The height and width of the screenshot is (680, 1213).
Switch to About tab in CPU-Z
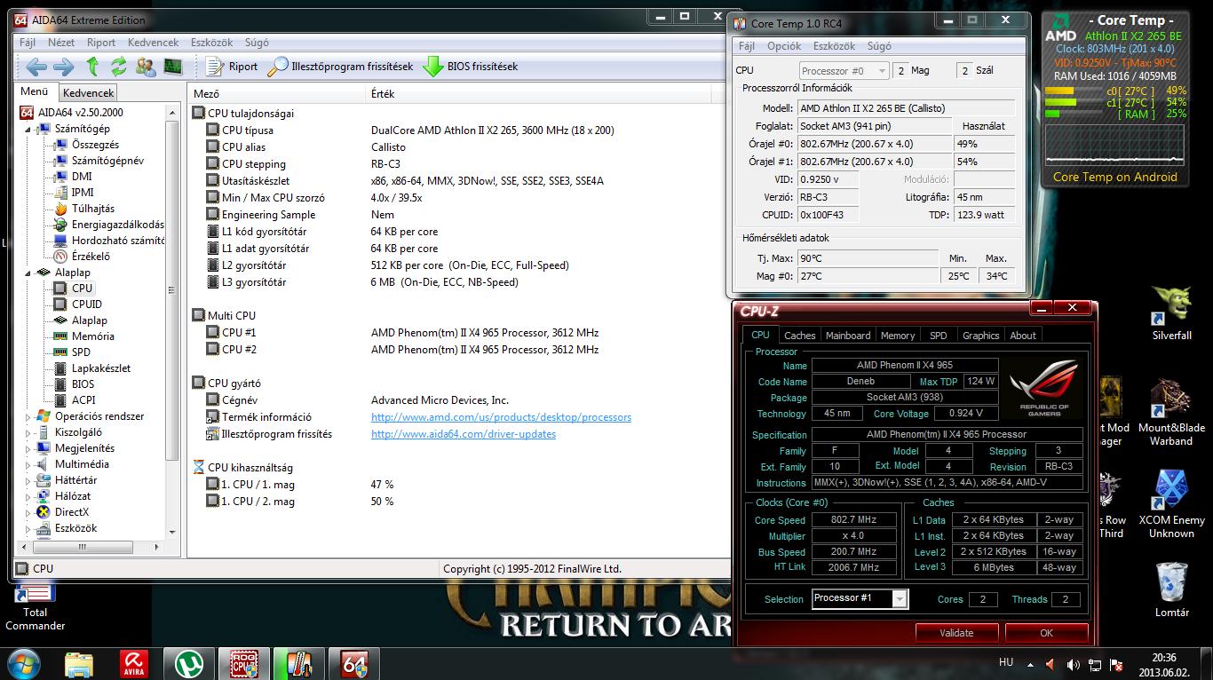(1023, 336)
